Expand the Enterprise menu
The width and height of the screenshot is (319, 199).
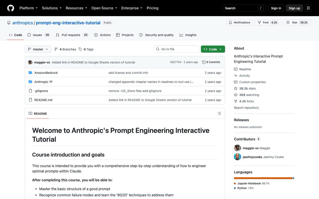132,8
